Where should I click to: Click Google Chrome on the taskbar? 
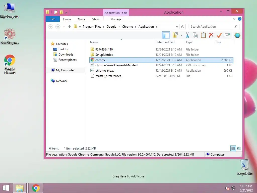pos(36,188)
